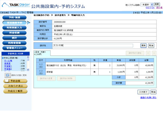The height and width of the screenshot is (122, 163).
Task: Click the 予約台帳 button
Action: pos(15,81)
